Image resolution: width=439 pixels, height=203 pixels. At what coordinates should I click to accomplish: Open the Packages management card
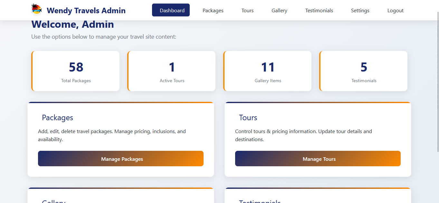[x=121, y=139]
